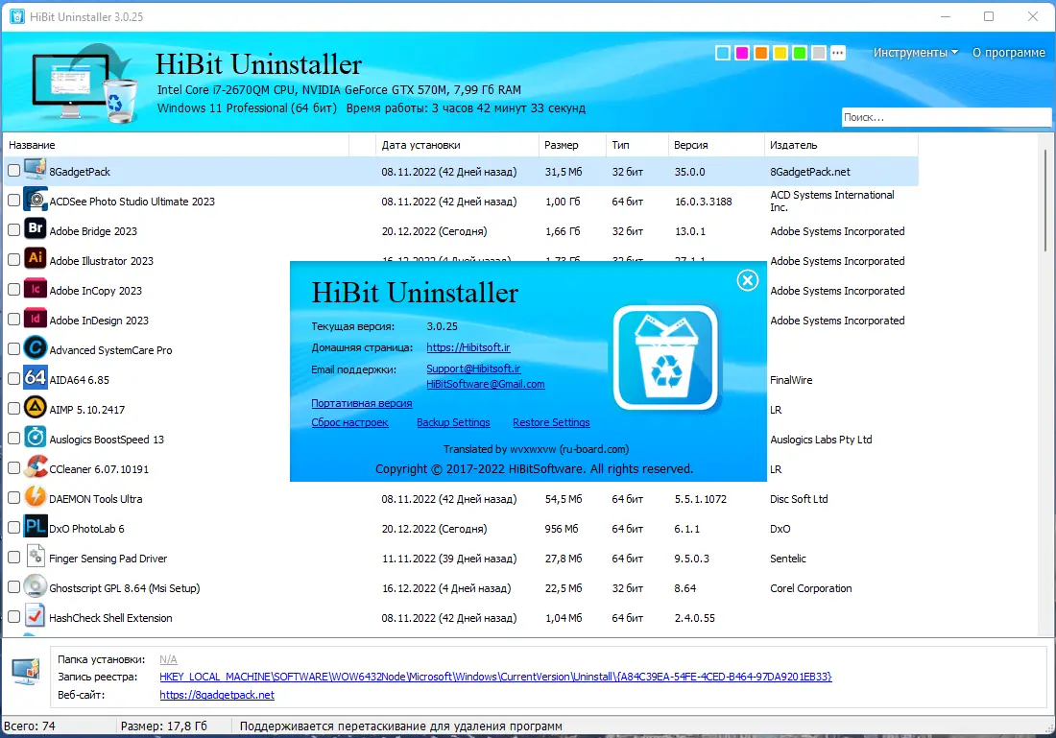Click the Backup Settings link
The image size is (1056, 738).
click(x=452, y=422)
